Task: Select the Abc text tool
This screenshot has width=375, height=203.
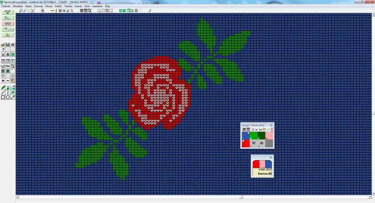Action: [8, 66]
